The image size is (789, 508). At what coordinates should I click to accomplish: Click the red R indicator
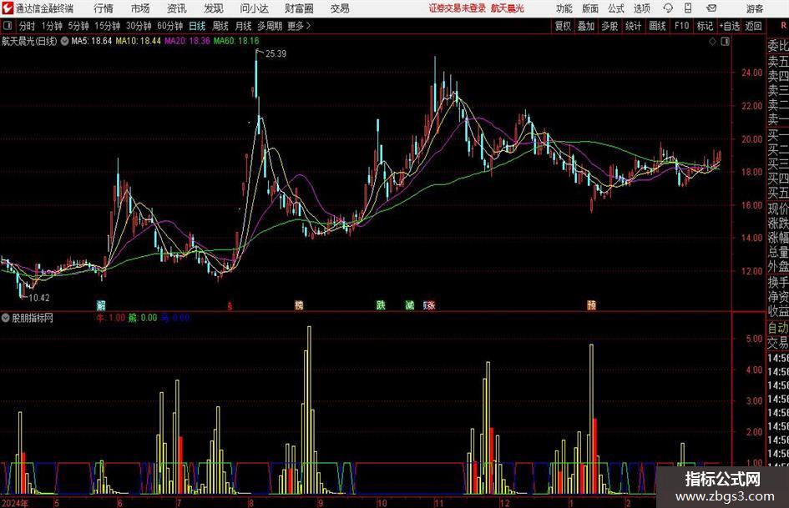click(783, 25)
